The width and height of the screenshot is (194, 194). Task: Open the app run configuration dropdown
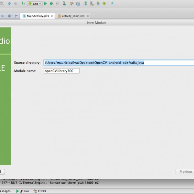point(35,4)
